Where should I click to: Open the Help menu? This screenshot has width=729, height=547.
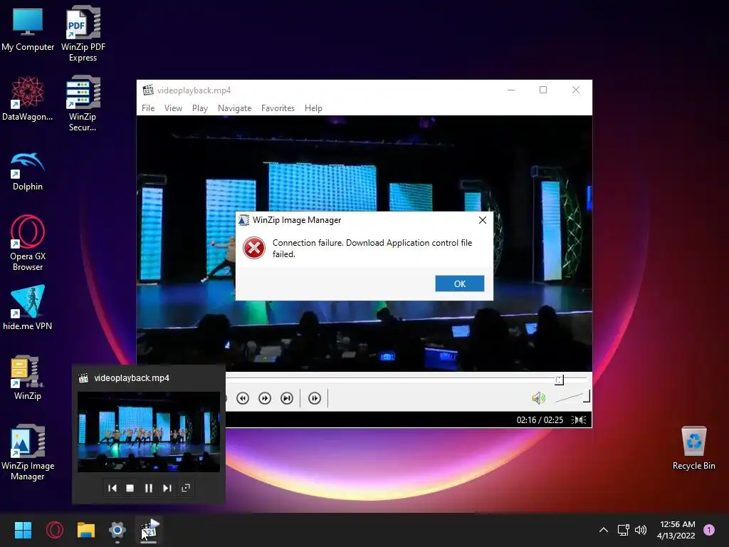313,108
